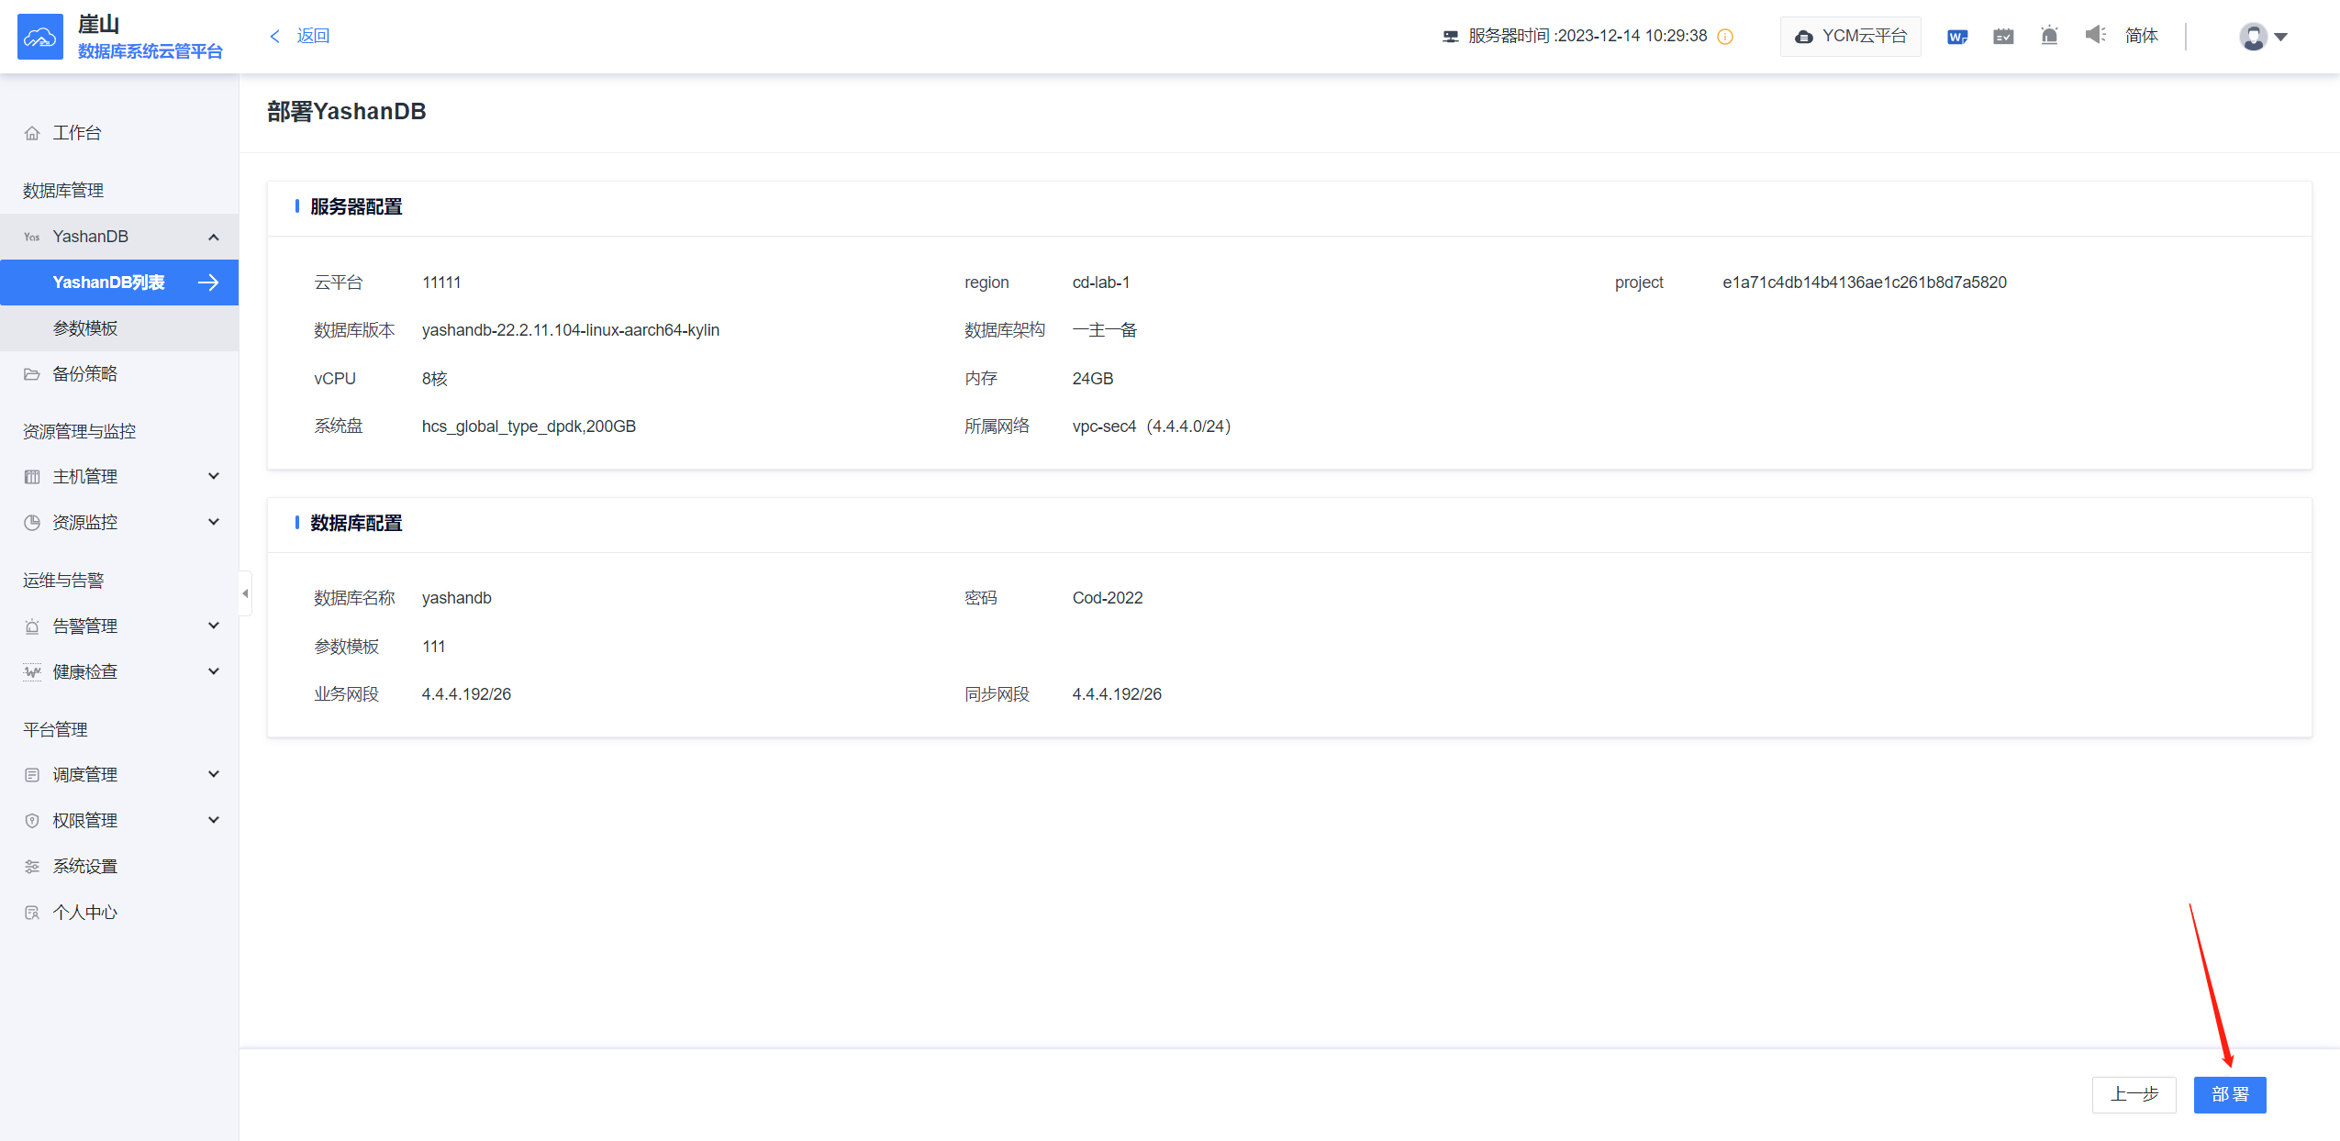Click the YCM云平台 cloud button

(1851, 37)
